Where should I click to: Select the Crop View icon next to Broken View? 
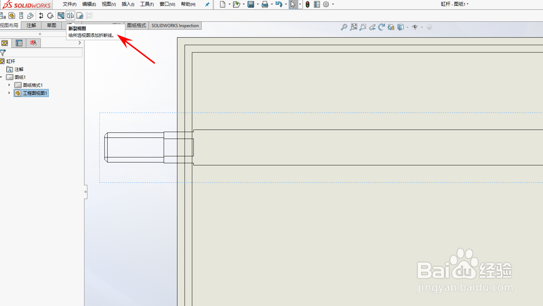pos(79,15)
